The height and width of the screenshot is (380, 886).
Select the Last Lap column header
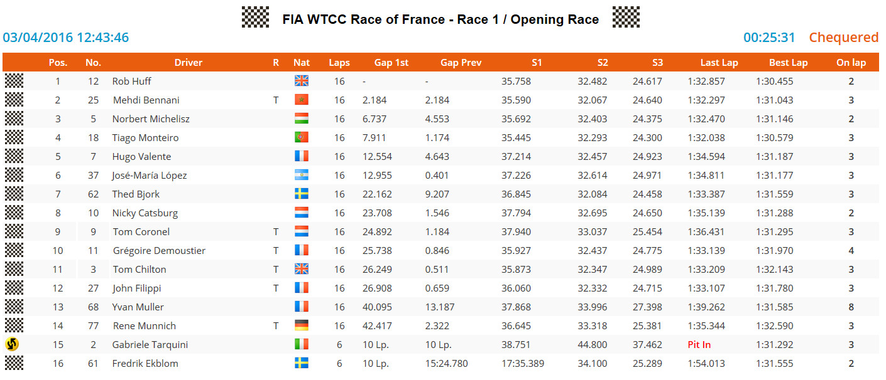pyautogui.click(x=719, y=62)
